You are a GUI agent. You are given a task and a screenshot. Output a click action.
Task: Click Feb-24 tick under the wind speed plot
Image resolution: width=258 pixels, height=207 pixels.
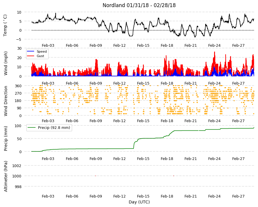point(214,83)
